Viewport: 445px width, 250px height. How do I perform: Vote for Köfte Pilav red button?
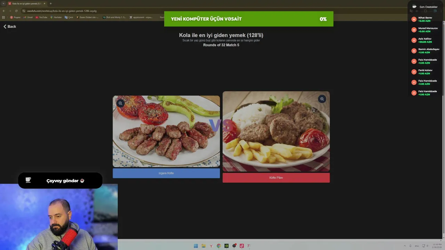click(x=276, y=177)
